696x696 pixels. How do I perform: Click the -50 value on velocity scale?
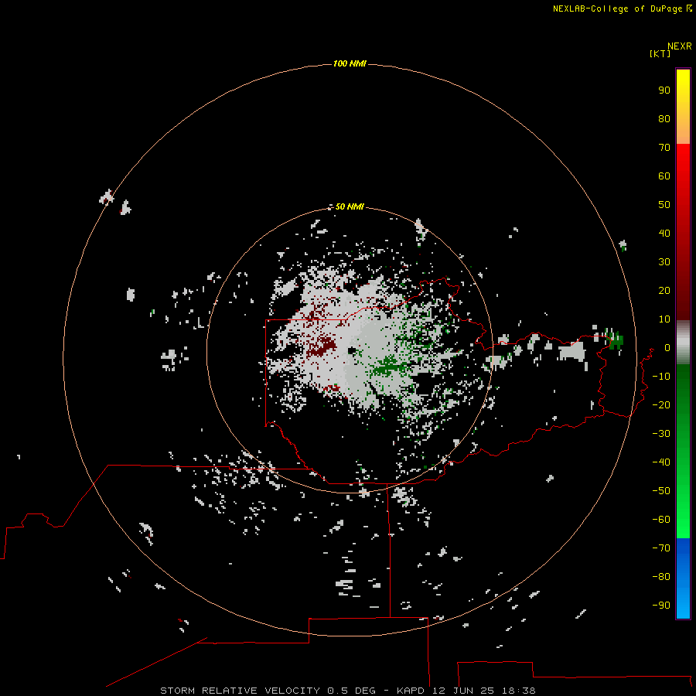661,491
